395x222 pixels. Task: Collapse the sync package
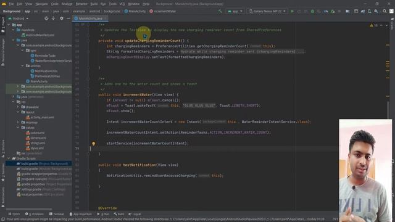(x=22, y=51)
